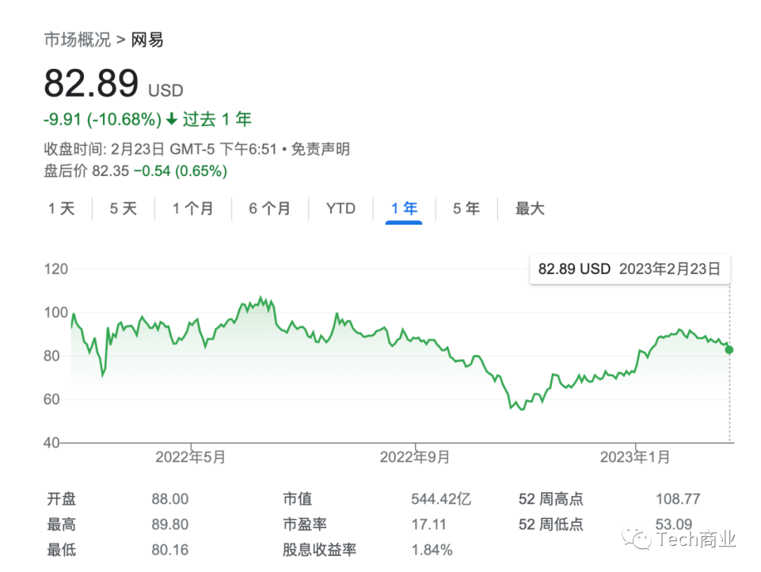Click the 网易 breadcrumb title
The image size is (761, 572).
pos(147,39)
